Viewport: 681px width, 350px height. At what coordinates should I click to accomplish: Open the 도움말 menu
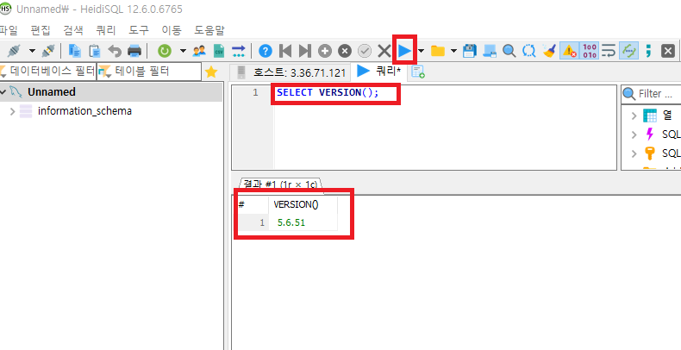[x=209, y=30]
